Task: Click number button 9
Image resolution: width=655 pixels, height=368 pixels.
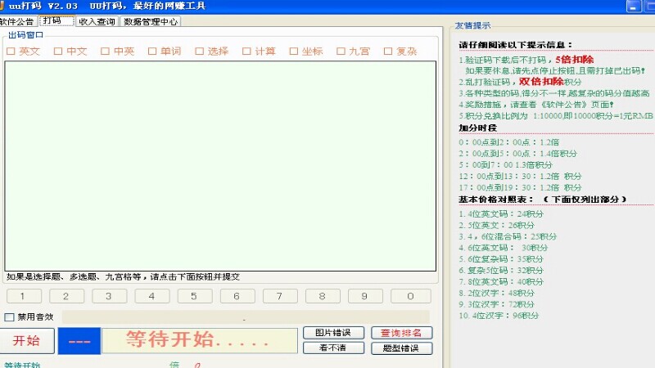Action: tap(365, 296)
